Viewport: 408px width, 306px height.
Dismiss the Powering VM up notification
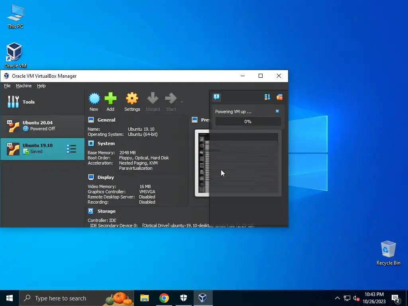(x=277, y=111)
